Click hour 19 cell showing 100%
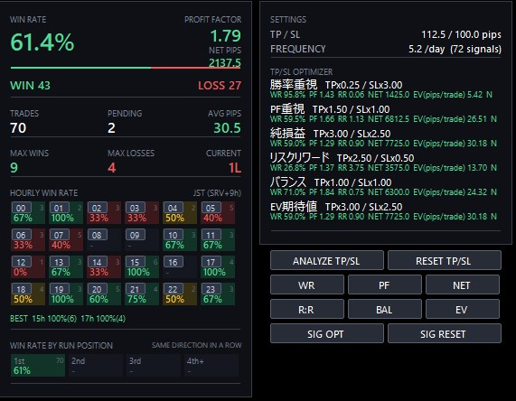The height and width of the screenshot is (401, 516). click(x=66, y=294)
